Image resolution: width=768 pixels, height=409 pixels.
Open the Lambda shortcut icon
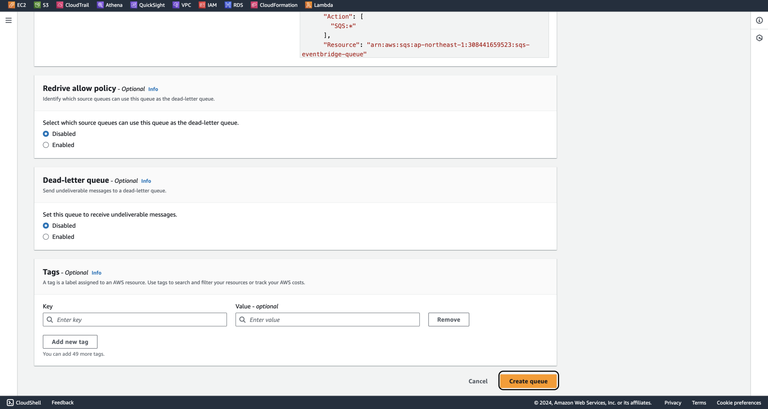click(308, 5)
